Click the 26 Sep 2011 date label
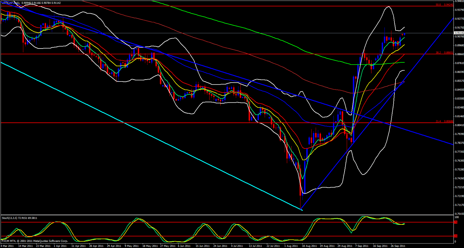 click(x=398, y=246)
